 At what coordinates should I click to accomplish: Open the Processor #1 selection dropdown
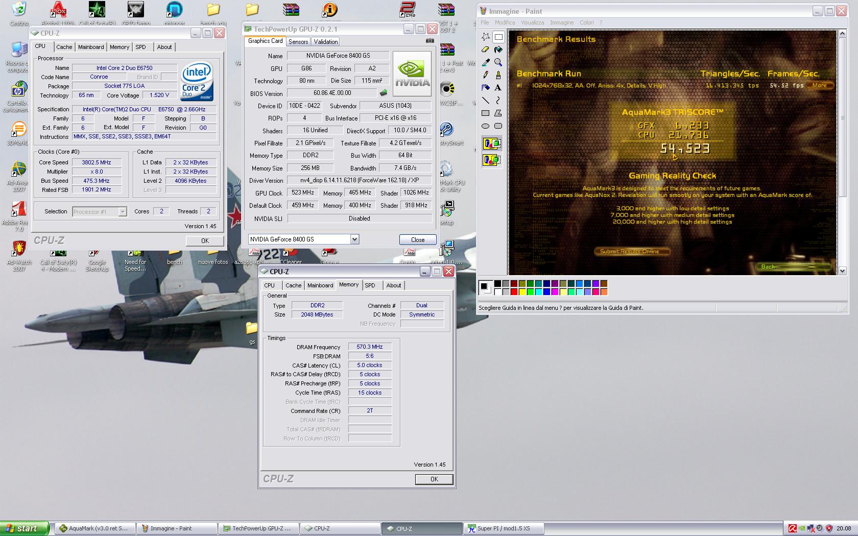123,211
